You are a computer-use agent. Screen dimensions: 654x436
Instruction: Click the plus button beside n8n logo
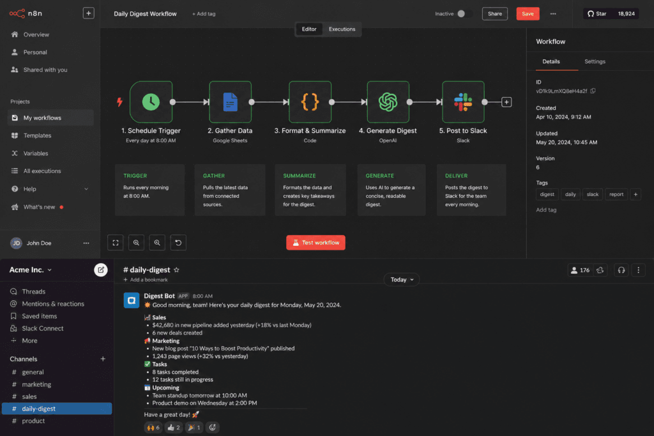pos(88,13)
